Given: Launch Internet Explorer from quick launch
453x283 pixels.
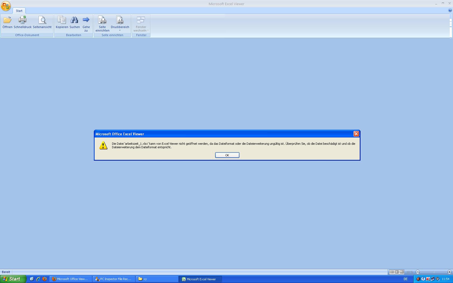Looking at the screenshot, I should point(38,279).
